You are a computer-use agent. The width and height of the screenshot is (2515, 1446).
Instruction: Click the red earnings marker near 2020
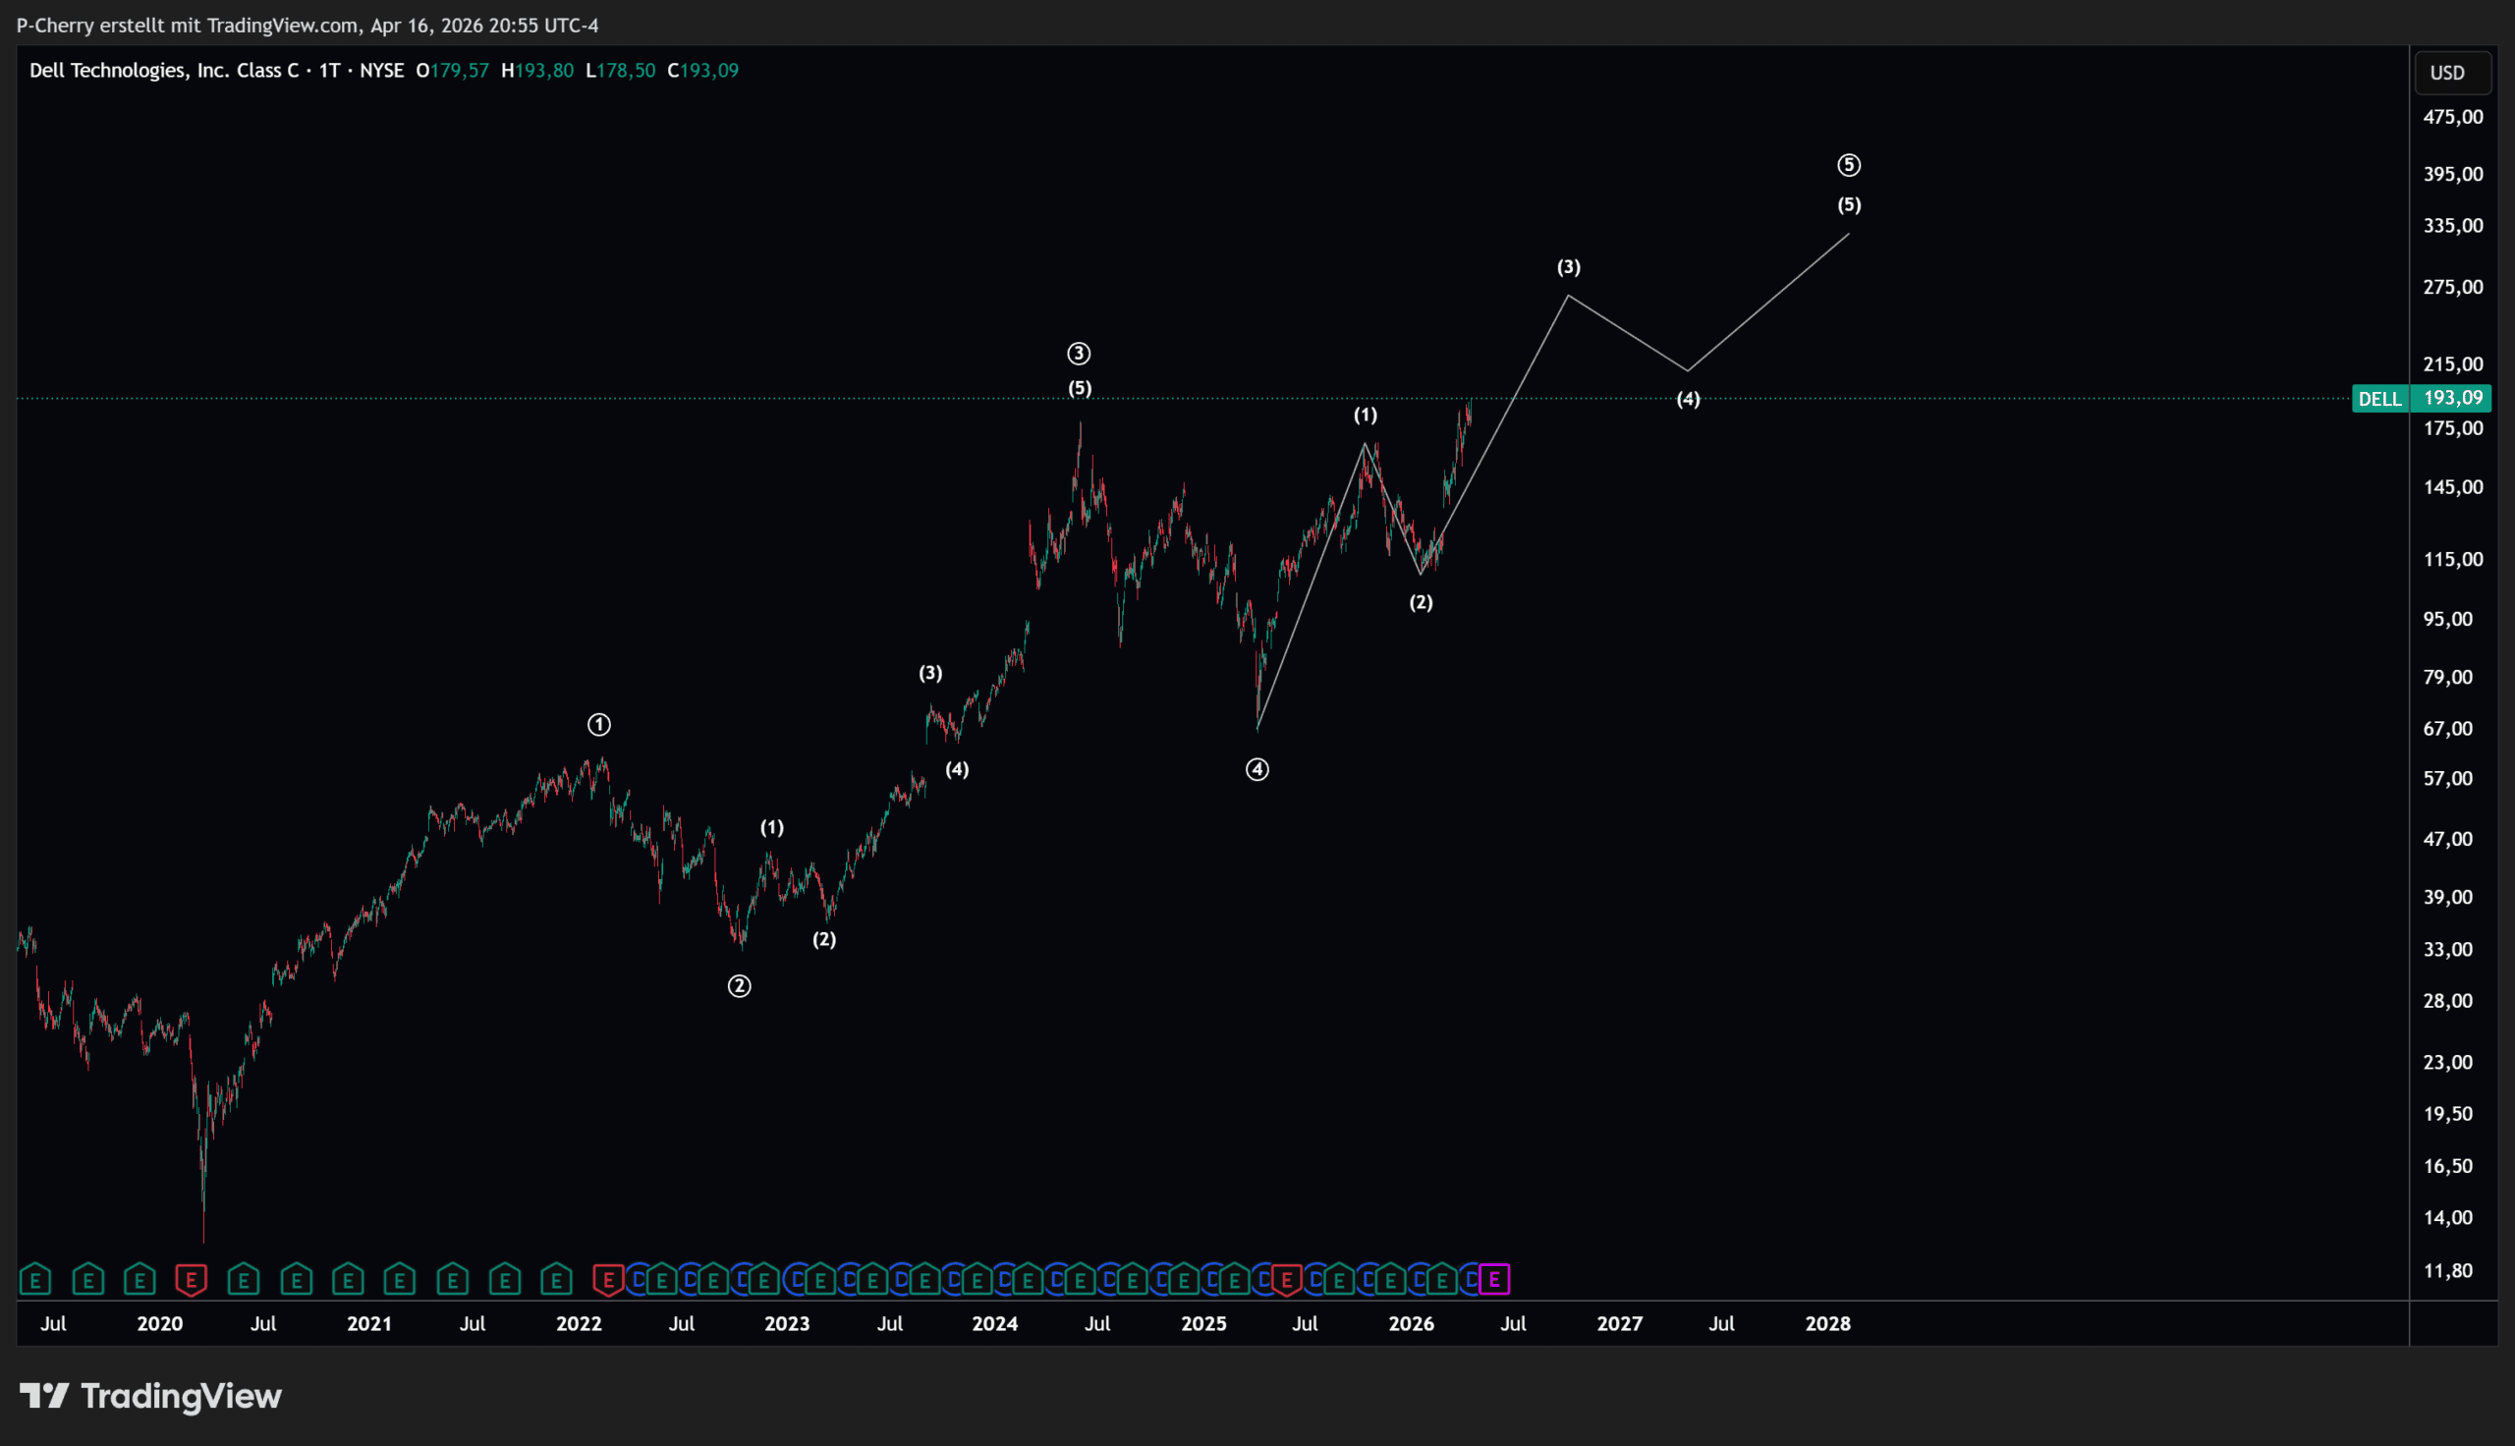coord(191,1279)
